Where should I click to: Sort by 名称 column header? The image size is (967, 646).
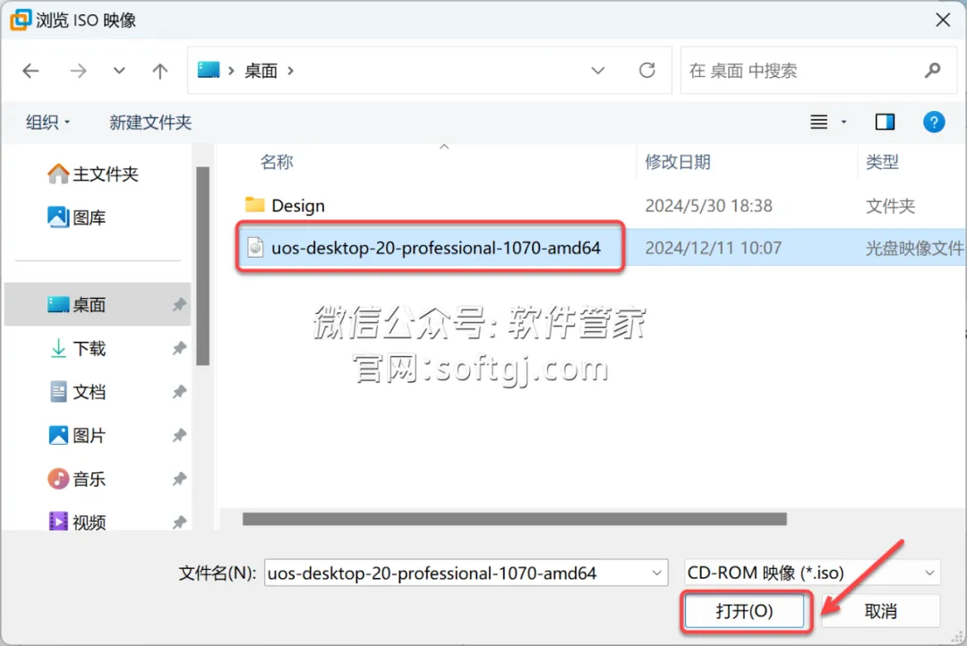pyautogui.click(x=277, y=162)
